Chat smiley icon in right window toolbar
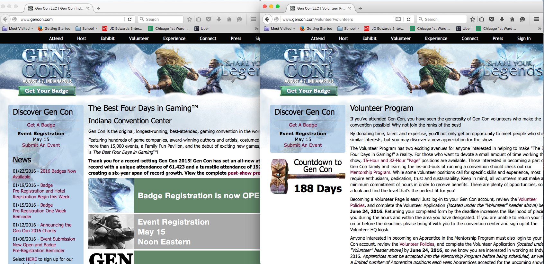 tap(522, 19)
